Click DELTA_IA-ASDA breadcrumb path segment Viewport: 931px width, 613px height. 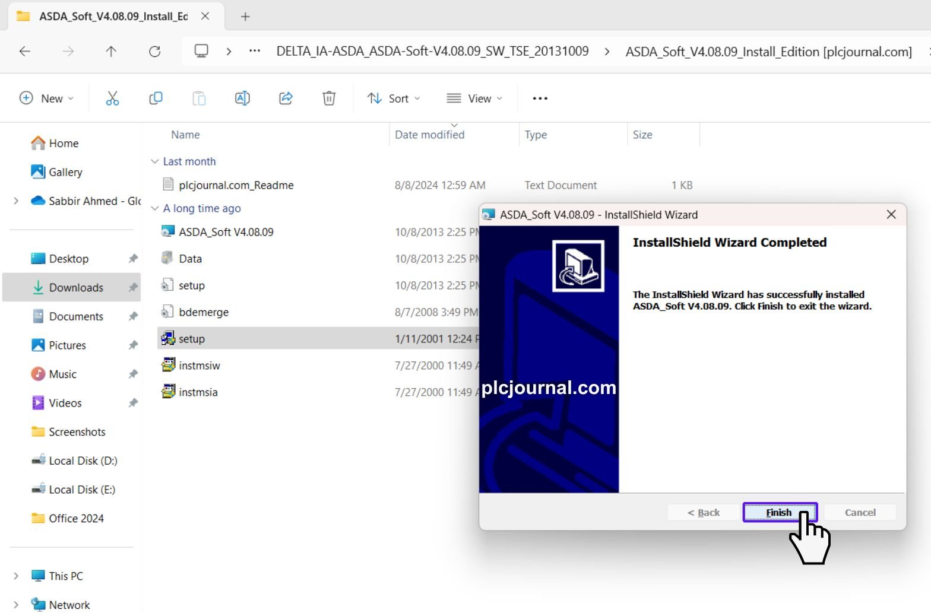pyautogui.click(x=432, y=52)
